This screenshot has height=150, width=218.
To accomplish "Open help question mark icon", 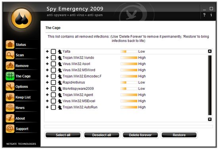I will click(x=204, y=15).
